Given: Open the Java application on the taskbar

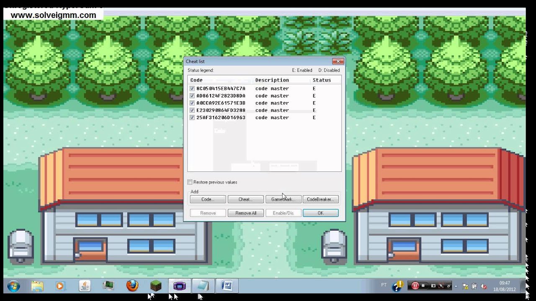Looking at the screenshot, I should pyautogui.click(x=85, y=286).
